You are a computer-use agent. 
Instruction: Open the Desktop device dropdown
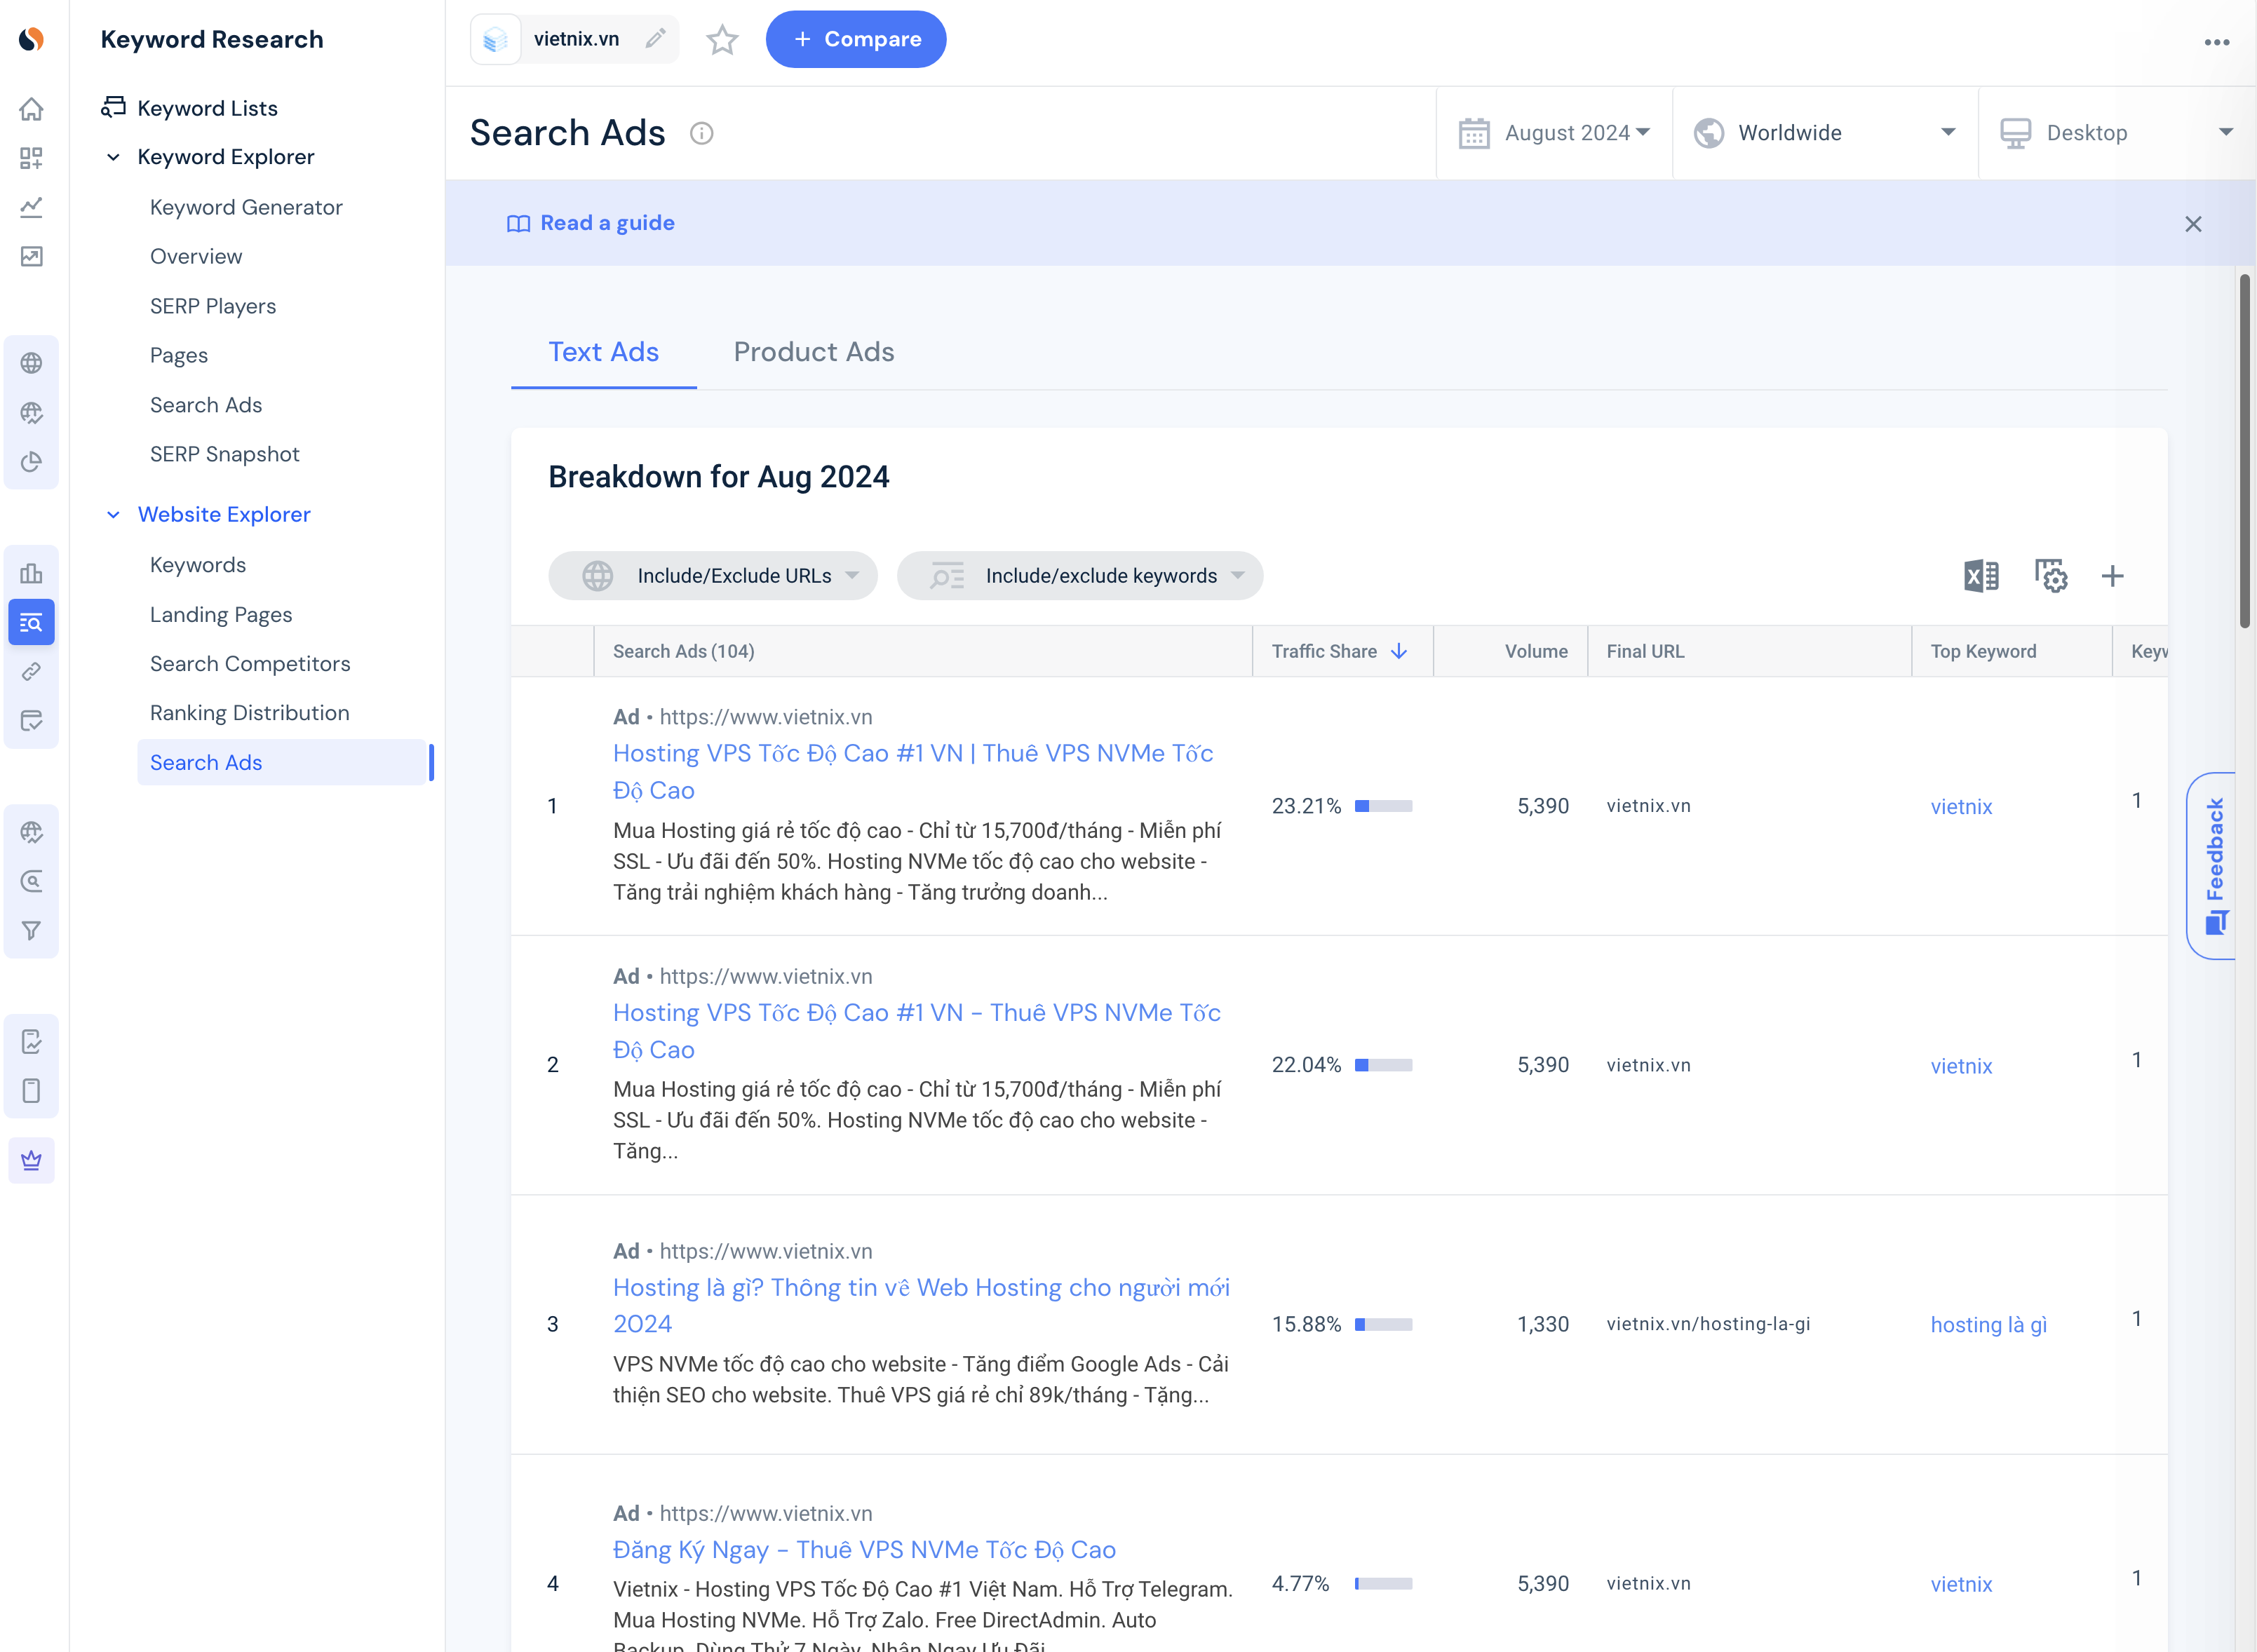2116,133
